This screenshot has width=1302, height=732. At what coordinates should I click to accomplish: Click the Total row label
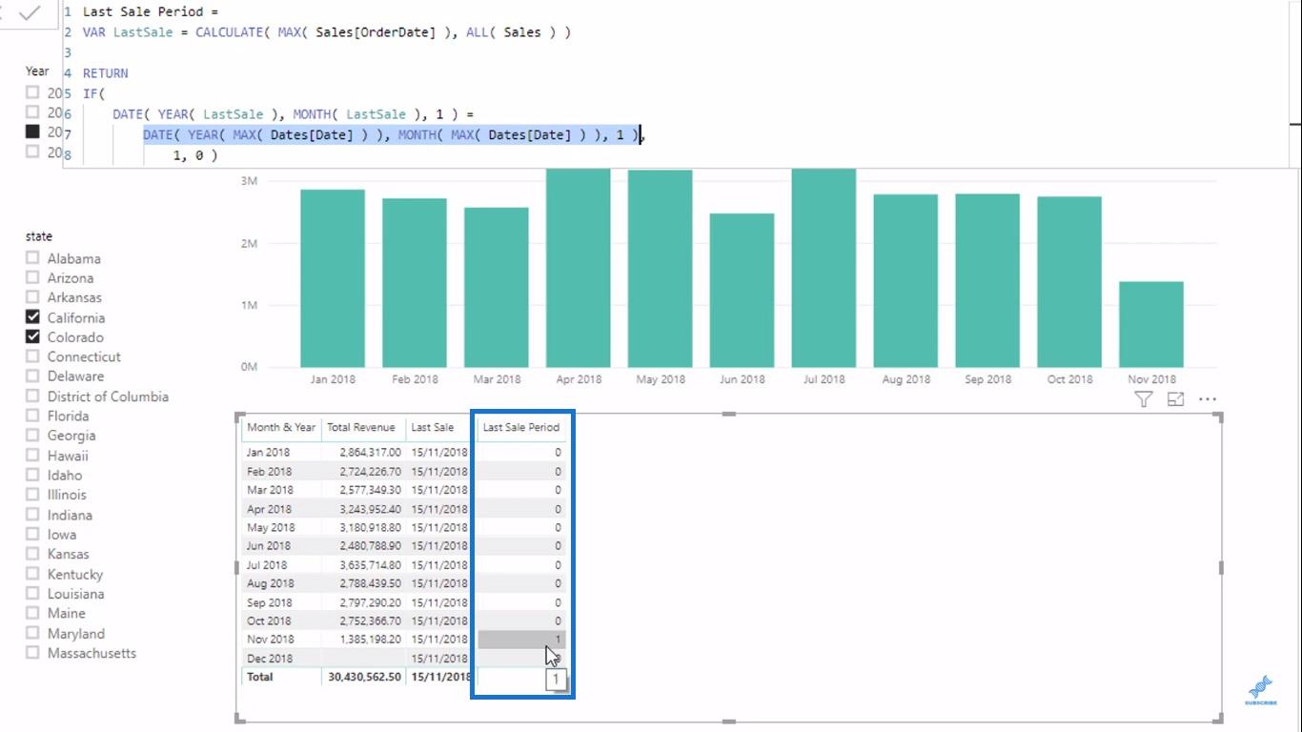260,677
